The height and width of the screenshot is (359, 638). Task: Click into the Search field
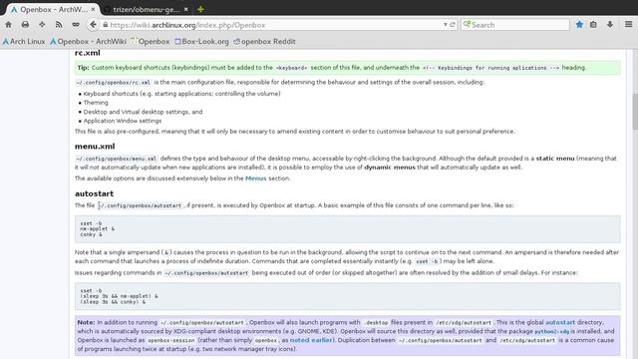tap(515, 25)
